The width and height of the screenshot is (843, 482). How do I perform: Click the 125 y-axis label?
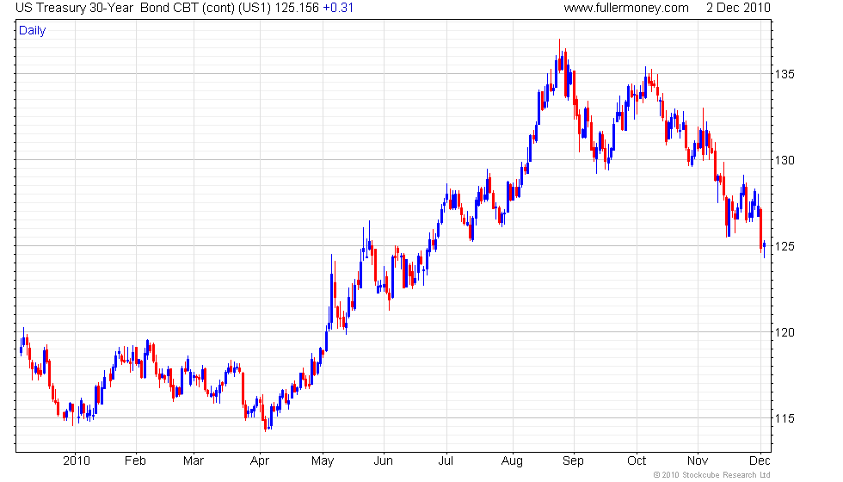pyautogui.click(x=785, y=246)
